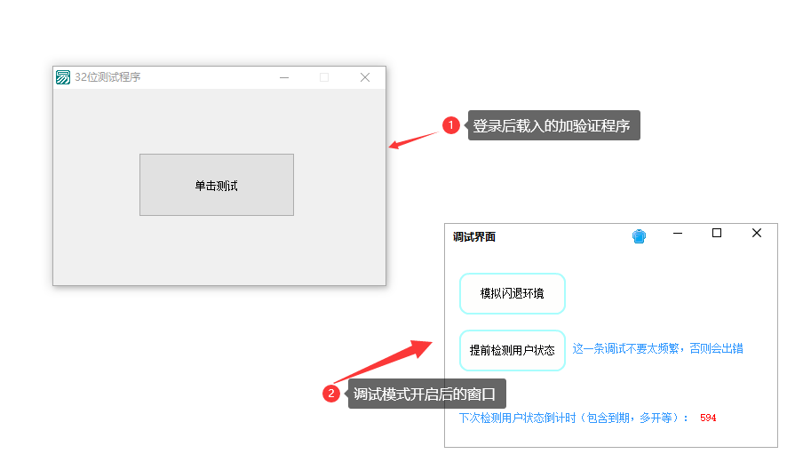Maximize the 调试界面 window
This screenshot has width=803, height=470.
717,234
